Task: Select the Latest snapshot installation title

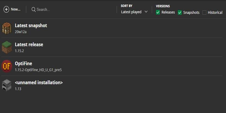Action: coord(31,25)
